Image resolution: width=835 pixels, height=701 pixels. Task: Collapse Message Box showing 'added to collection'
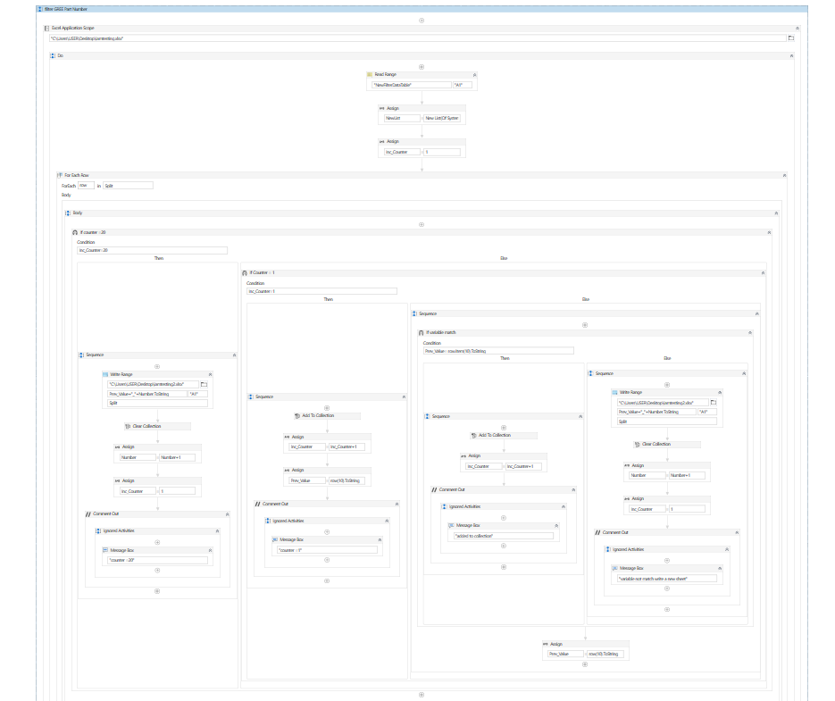(x=556, y=526)
